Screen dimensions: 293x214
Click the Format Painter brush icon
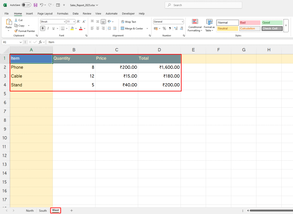pyautogui.click(x=16, y=31)
